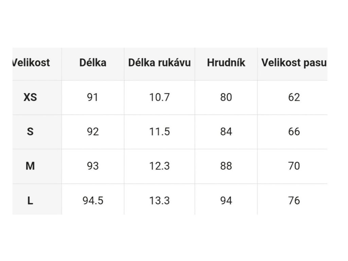Viewport: 348px width, 261px height.
Task: Click the 12.3 sleeve length cell
Action: pyautogui.click(x=159, y=166)
